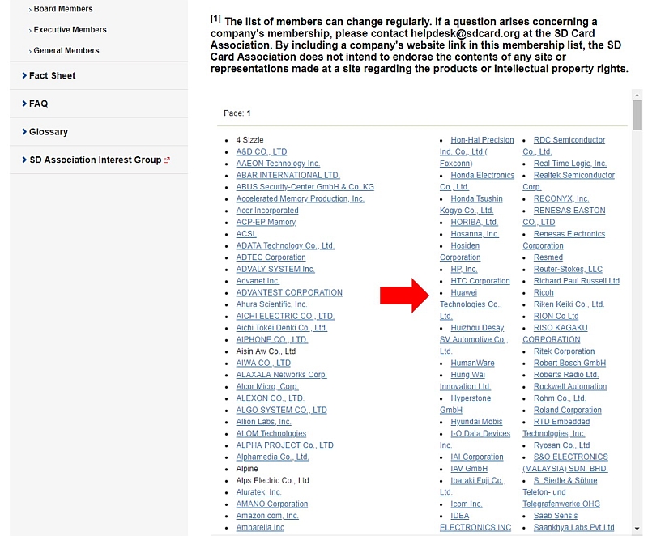The width and height of the screenshot is (648, 536).
Task: Click the external link icon beside Interest Group
Action: coord(167,160)
